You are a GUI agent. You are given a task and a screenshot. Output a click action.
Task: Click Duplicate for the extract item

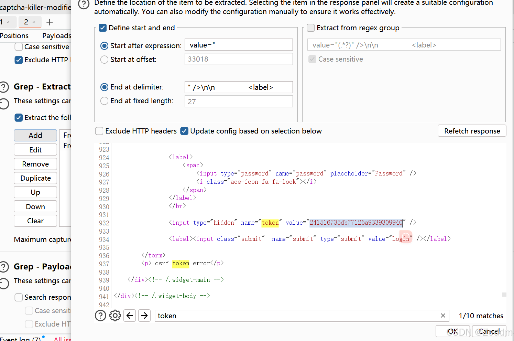(35, 178)
